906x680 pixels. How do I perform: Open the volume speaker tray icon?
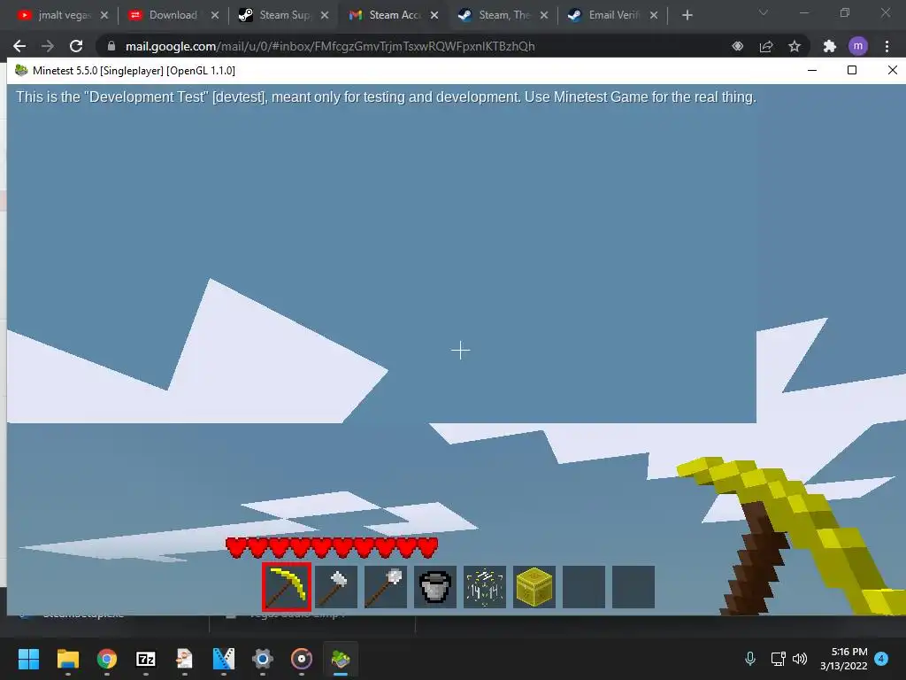click(x=800, y=659)
